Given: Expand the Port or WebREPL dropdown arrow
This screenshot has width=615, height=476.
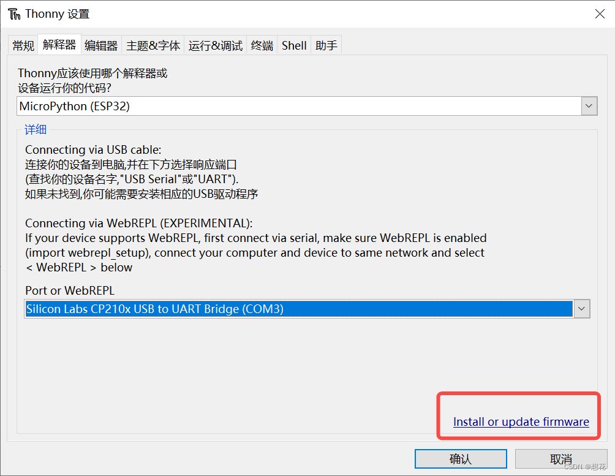Looking at the screenshot, I should pos(582,309).
